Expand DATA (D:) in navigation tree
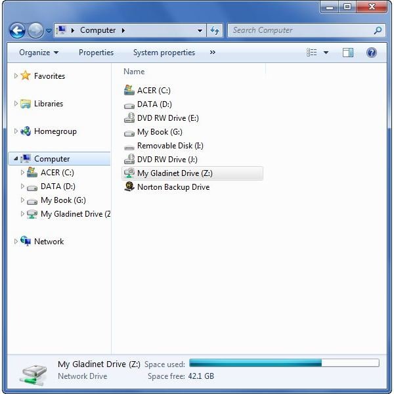The height and width of the screenshot is (394, 394). 22,186
